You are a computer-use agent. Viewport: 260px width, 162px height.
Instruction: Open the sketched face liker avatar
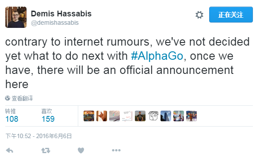coord(153,116)
